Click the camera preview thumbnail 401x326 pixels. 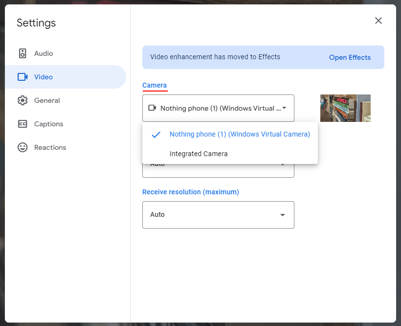(x=345, y=108)
